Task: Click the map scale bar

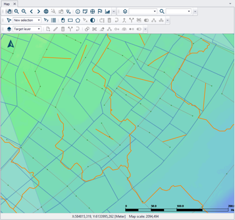Action: (x=180, y=208)
